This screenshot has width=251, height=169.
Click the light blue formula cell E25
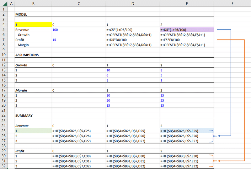[187, 131]
